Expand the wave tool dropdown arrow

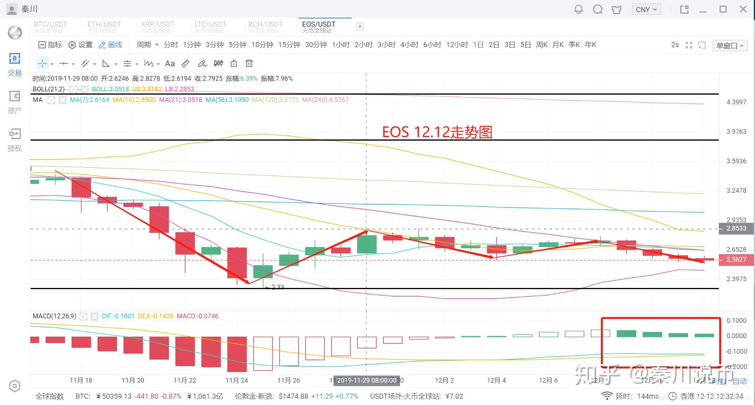click(158, 64)
